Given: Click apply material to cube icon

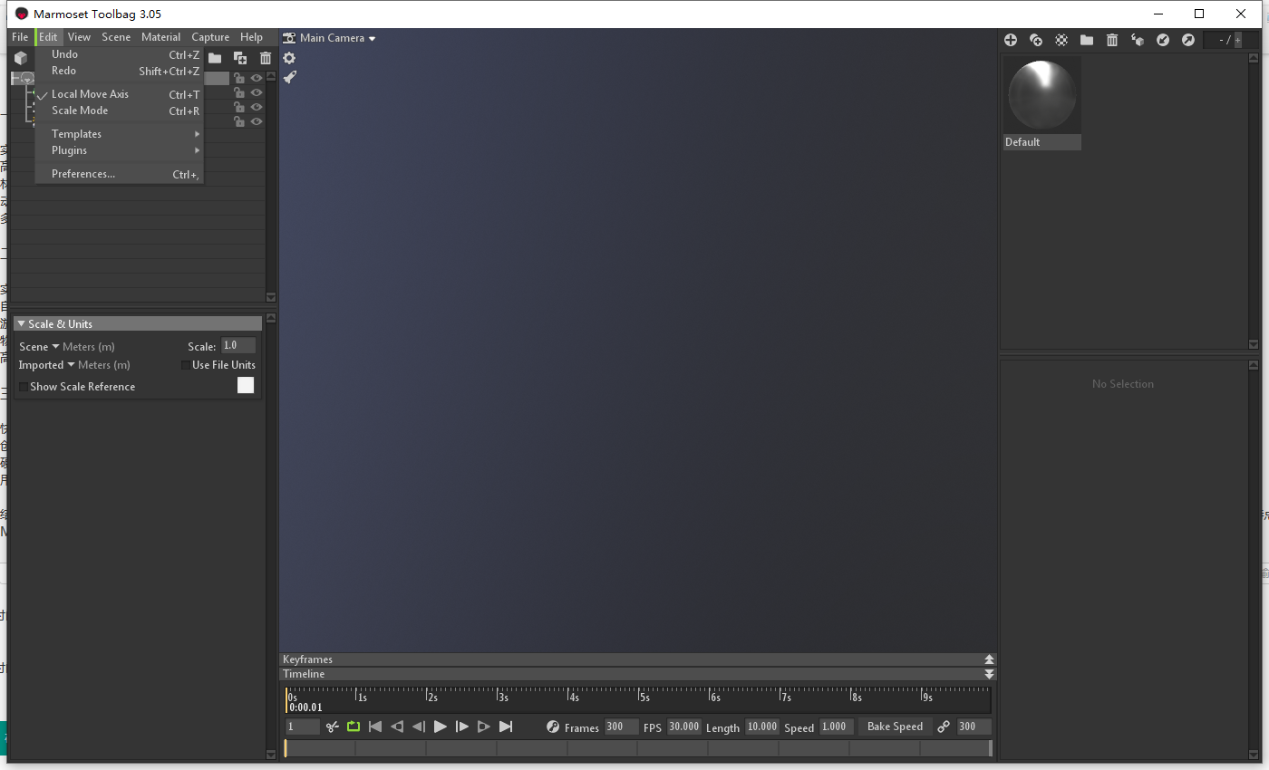Looking at the screenshot, I should coord(1138,40).
